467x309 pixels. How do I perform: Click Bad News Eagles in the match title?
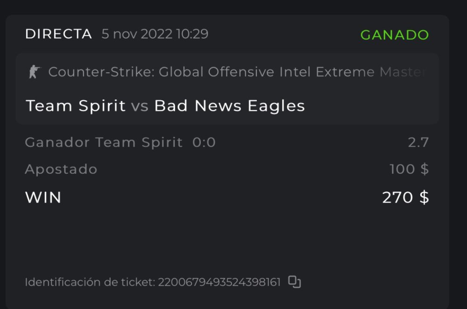[229, 106]
